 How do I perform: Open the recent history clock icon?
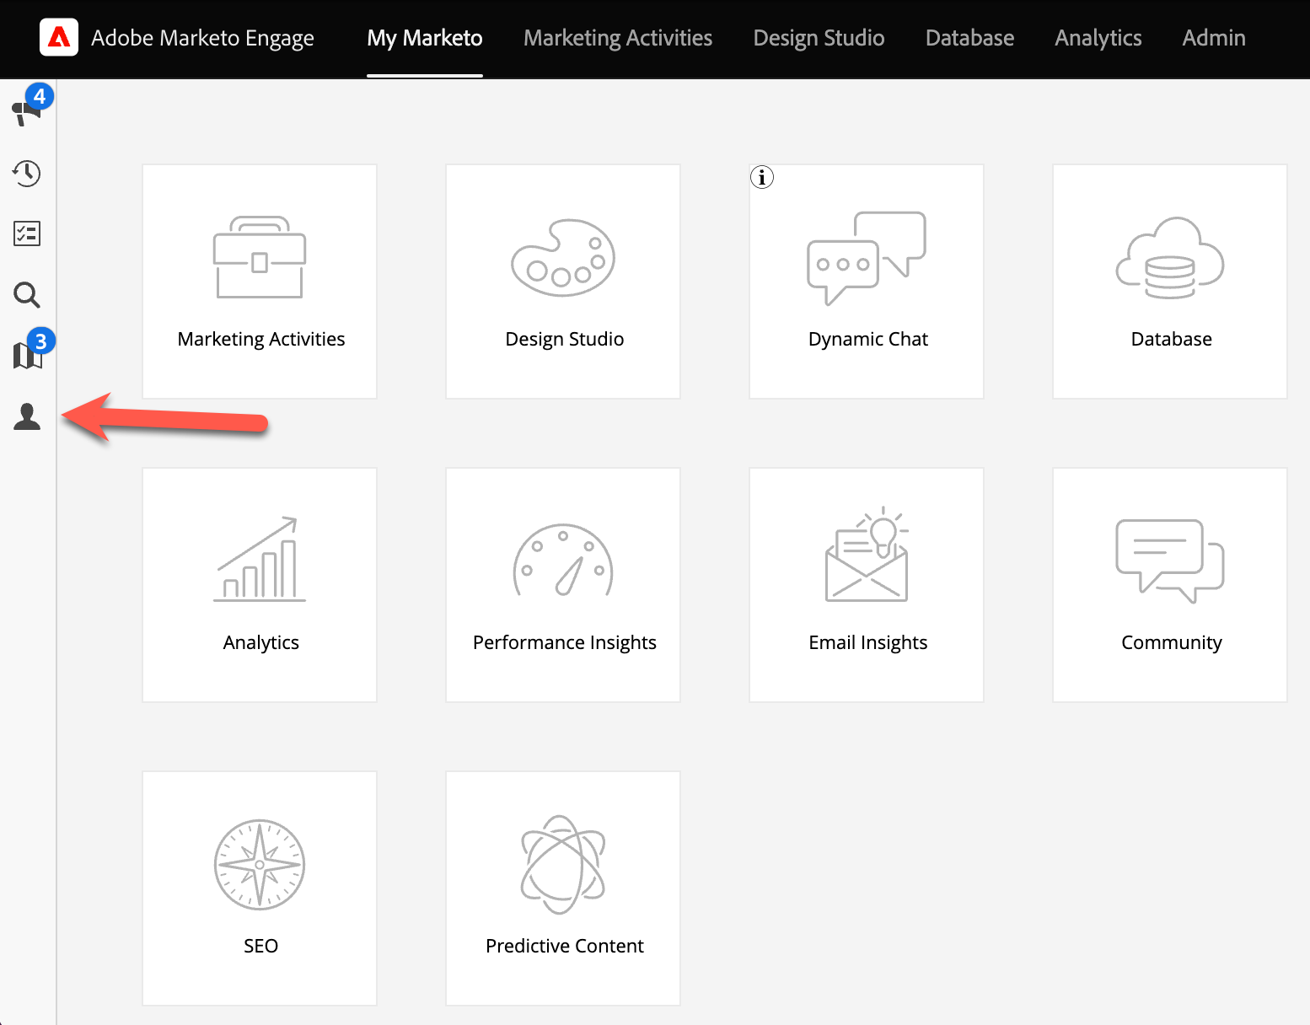pyautogui.click(x=27, y=173)
